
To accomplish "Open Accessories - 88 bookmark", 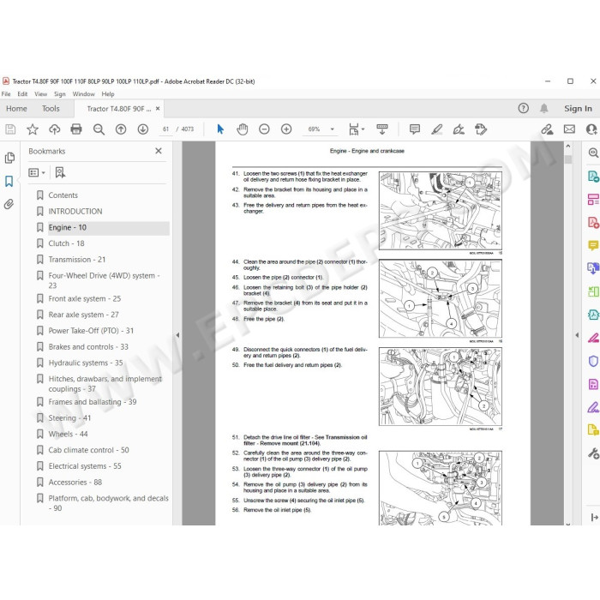I will [x=75, y=482].
